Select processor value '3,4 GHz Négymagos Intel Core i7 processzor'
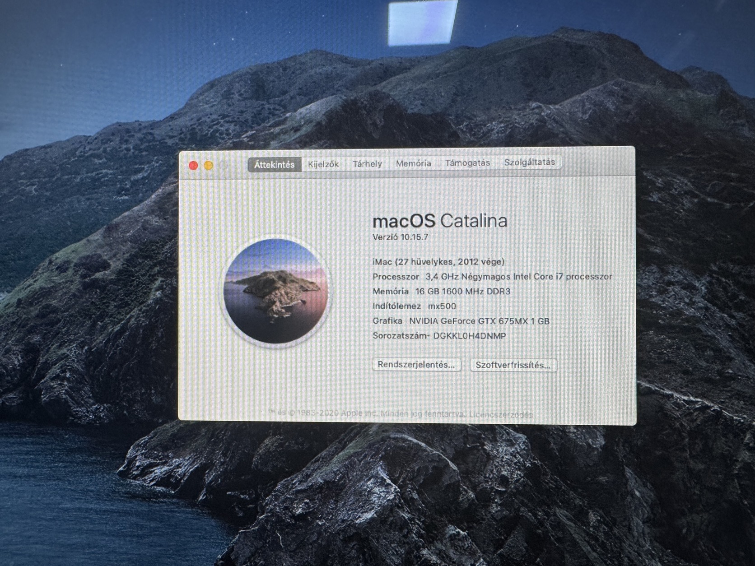Screen dimensions: 755x566 tap(519, 277)
